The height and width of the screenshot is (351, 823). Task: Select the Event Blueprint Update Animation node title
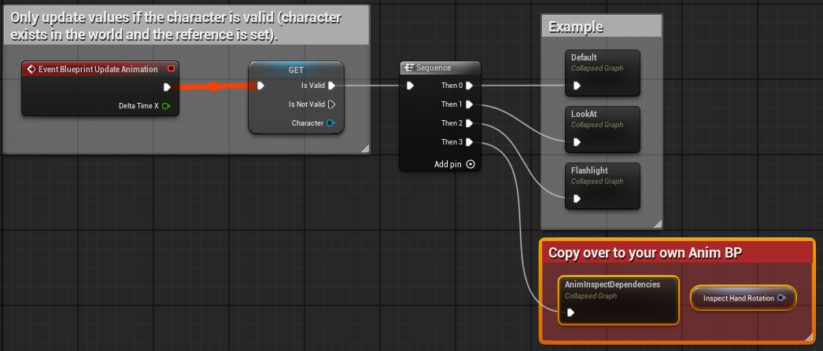pos(98,69)
